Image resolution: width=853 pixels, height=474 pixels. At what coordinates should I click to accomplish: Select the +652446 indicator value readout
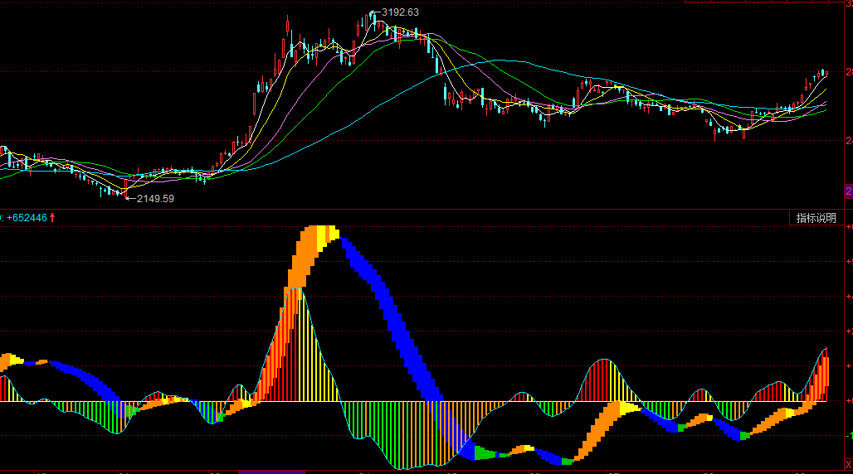coord(26,217)
